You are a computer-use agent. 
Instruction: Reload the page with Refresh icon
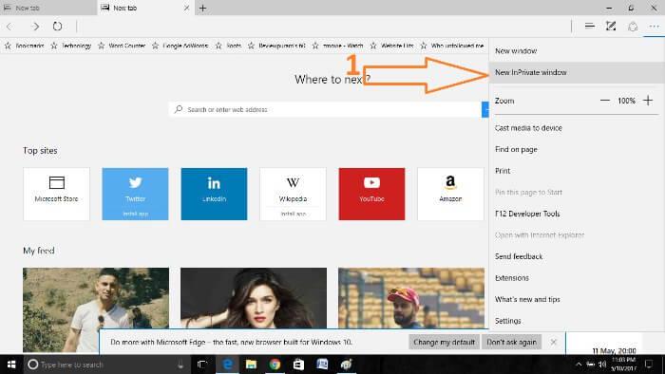57,27
